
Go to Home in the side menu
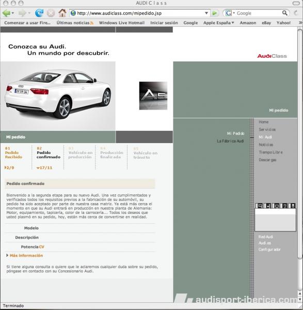[263, 122]
